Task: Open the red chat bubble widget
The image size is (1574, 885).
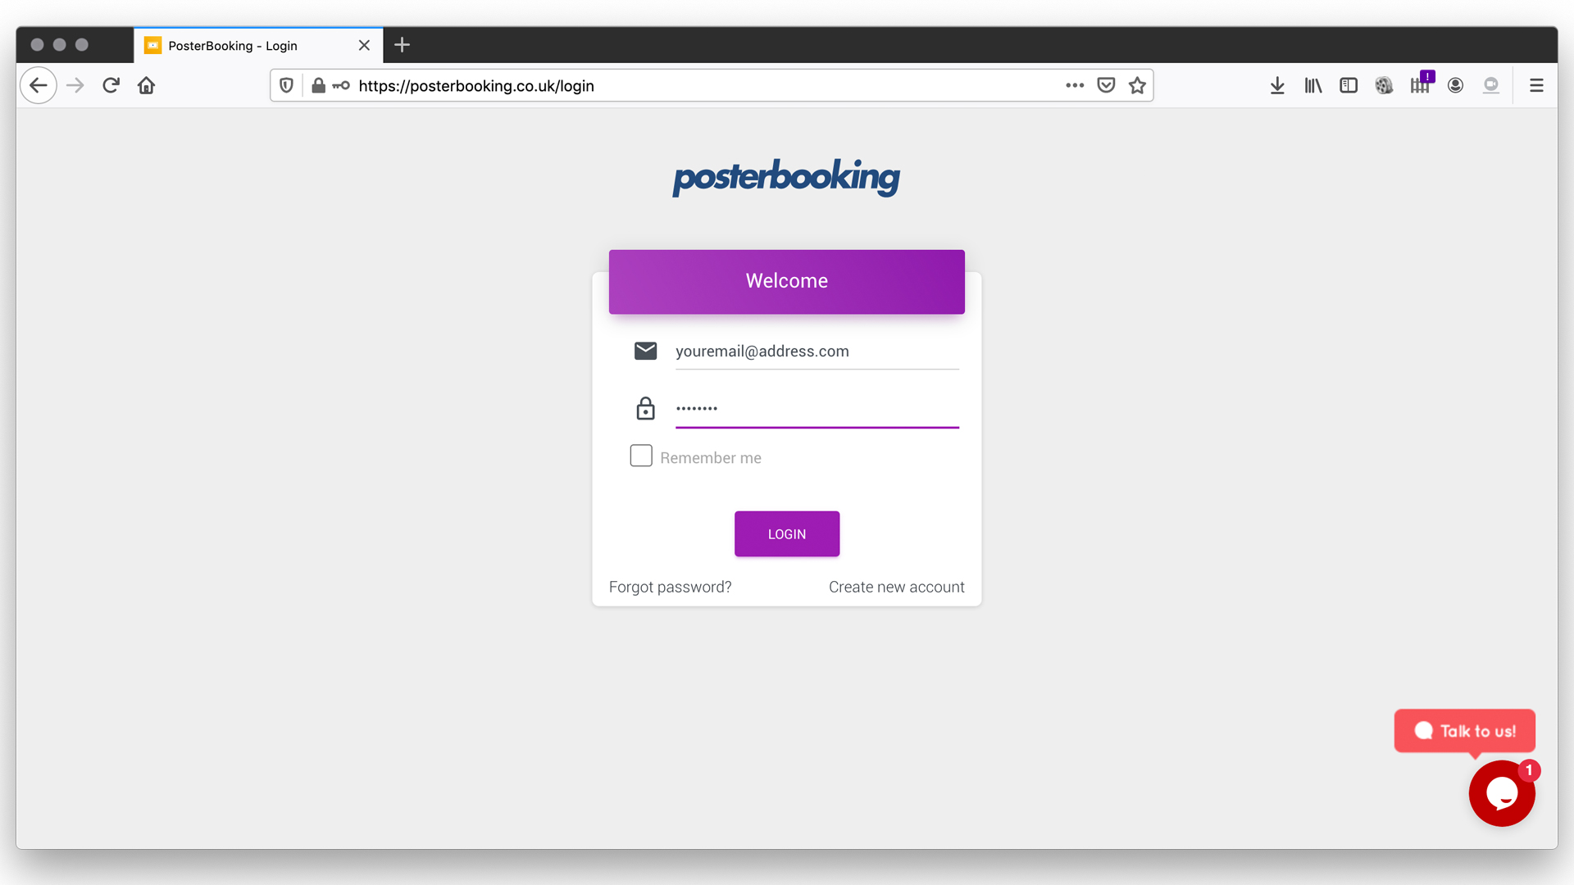Action: (x=1503, y=792)
